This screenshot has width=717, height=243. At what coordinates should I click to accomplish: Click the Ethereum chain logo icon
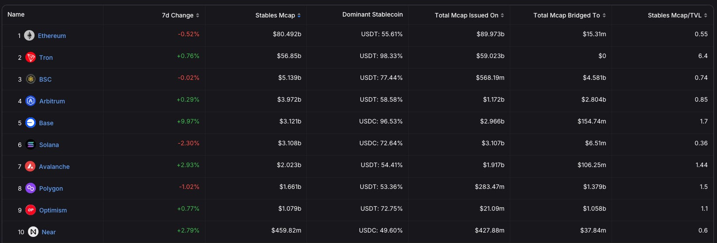point(29,35)
